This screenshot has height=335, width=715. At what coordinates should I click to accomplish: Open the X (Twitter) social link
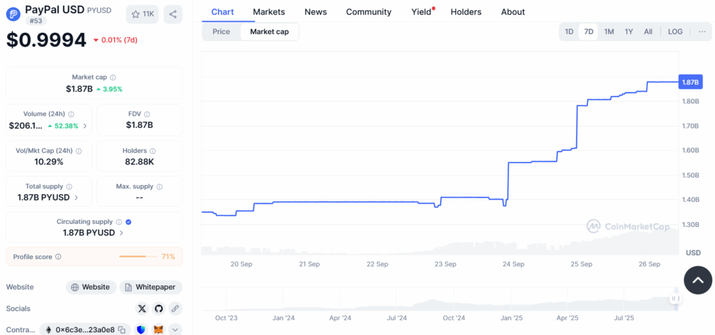(142, 308)
